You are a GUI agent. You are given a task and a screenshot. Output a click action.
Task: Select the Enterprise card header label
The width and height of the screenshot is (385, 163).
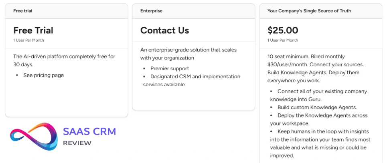[151, 11]
